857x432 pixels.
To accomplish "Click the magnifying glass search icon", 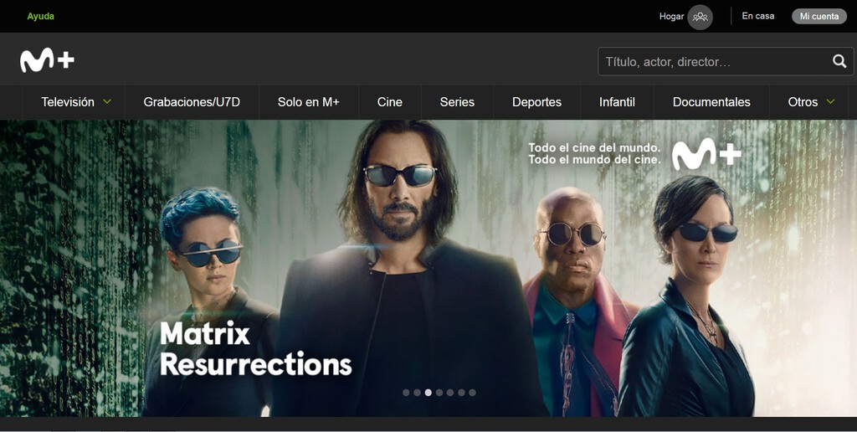I will click(839, 61).
